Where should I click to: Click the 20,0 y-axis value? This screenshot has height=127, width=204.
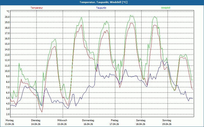tap(7, 17)
